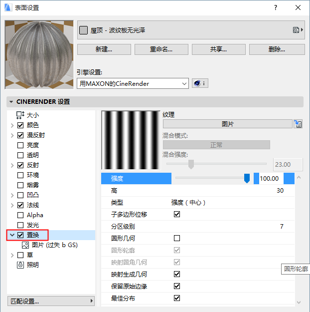Enable the 环境 channel checkbox
310x312 pixels.
point(20,175)
